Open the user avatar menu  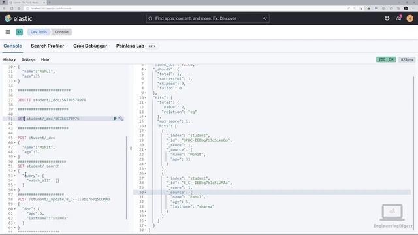click(x=410, y=18)
